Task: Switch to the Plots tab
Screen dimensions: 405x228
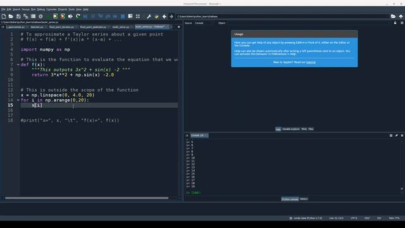Action: 304,129
